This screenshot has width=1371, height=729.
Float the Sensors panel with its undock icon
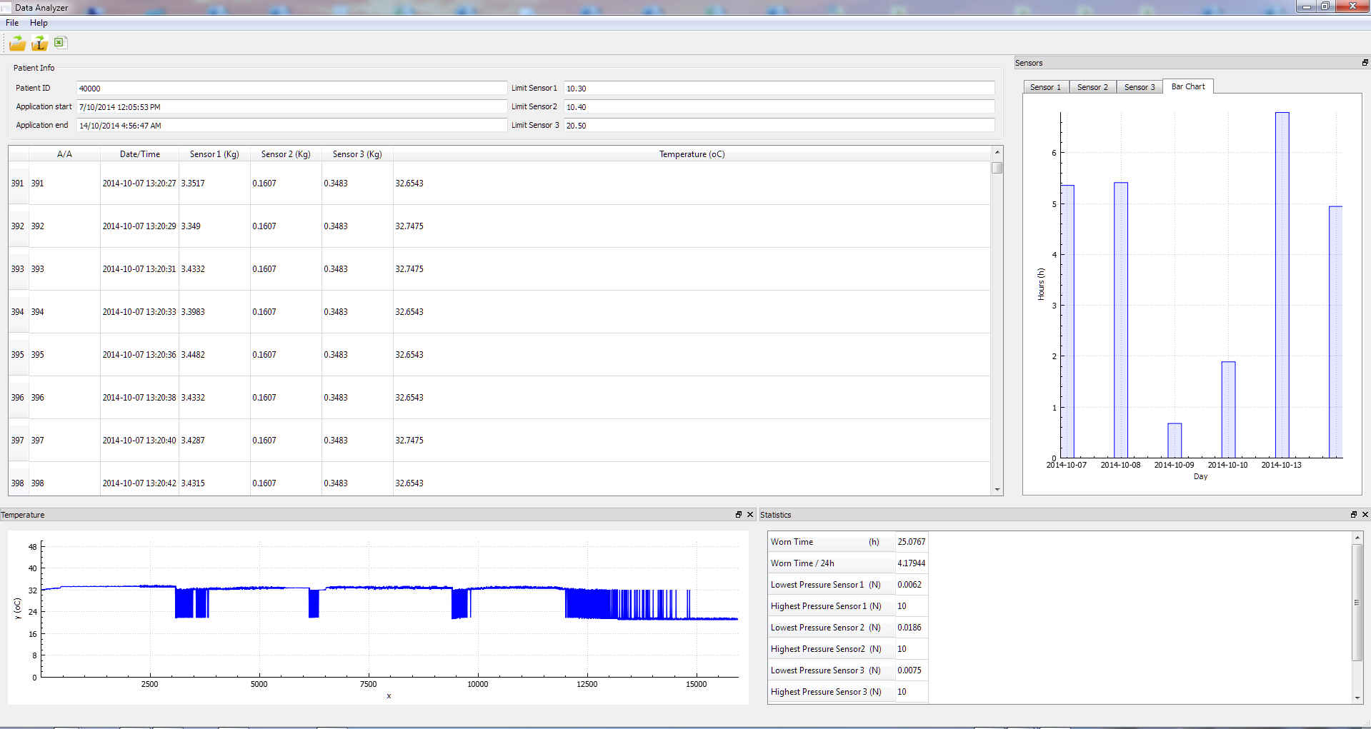(x=1365, y=63)
